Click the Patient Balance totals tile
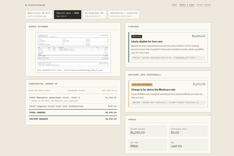The height and width of the screenshot is (156, 234). pyautogui.click(x=147, y=131)
